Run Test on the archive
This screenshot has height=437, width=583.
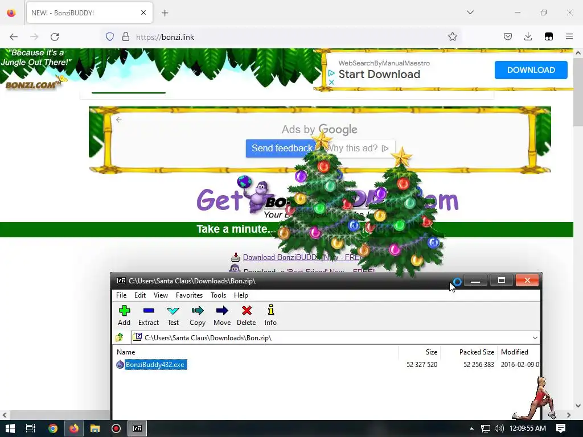coord(173,315)
